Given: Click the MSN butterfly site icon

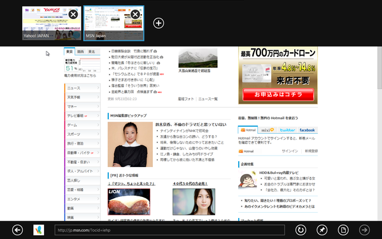Looking at the screenshot, I should click(x=39, y=229).
